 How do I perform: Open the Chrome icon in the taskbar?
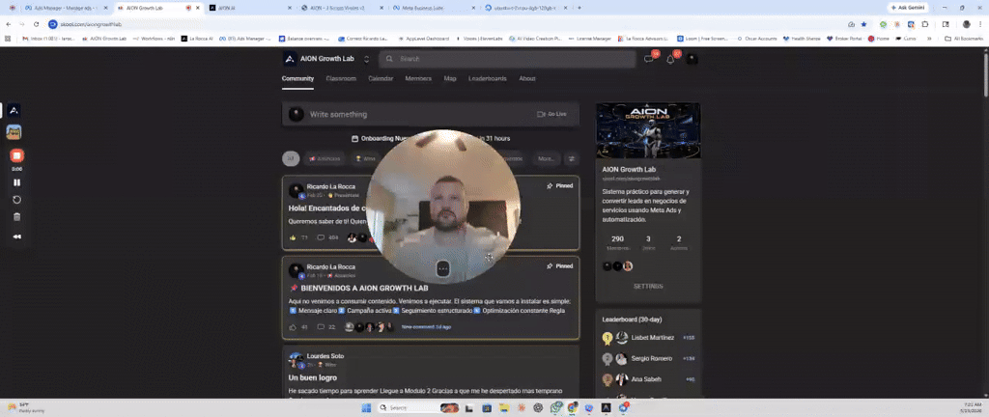pyautogui.click(x=572, y=407)
